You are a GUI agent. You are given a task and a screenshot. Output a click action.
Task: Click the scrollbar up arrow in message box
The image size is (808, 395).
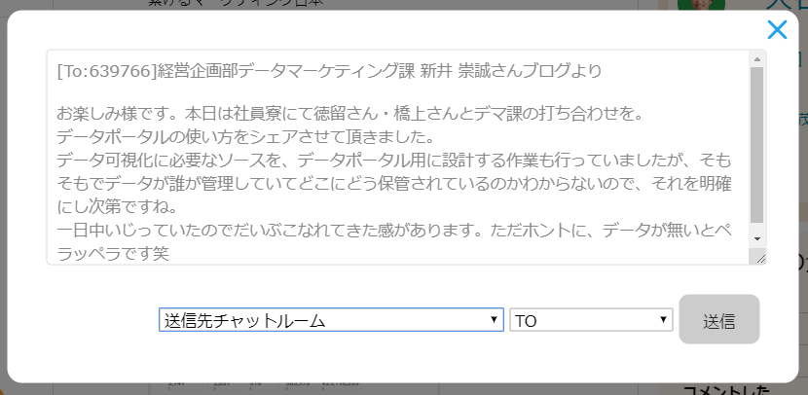point(757,58)
